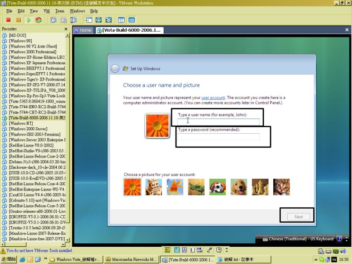Click the Revert to Snapshot toolbar icon
352x264 pixels.
[x=63, y=20]
